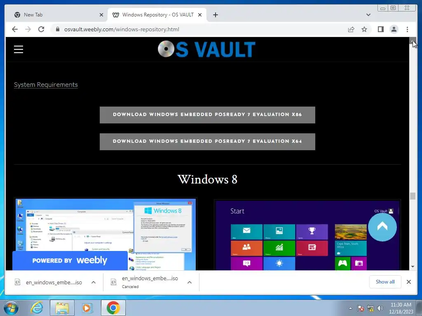Open Chrome side panel

pos(380,29)
